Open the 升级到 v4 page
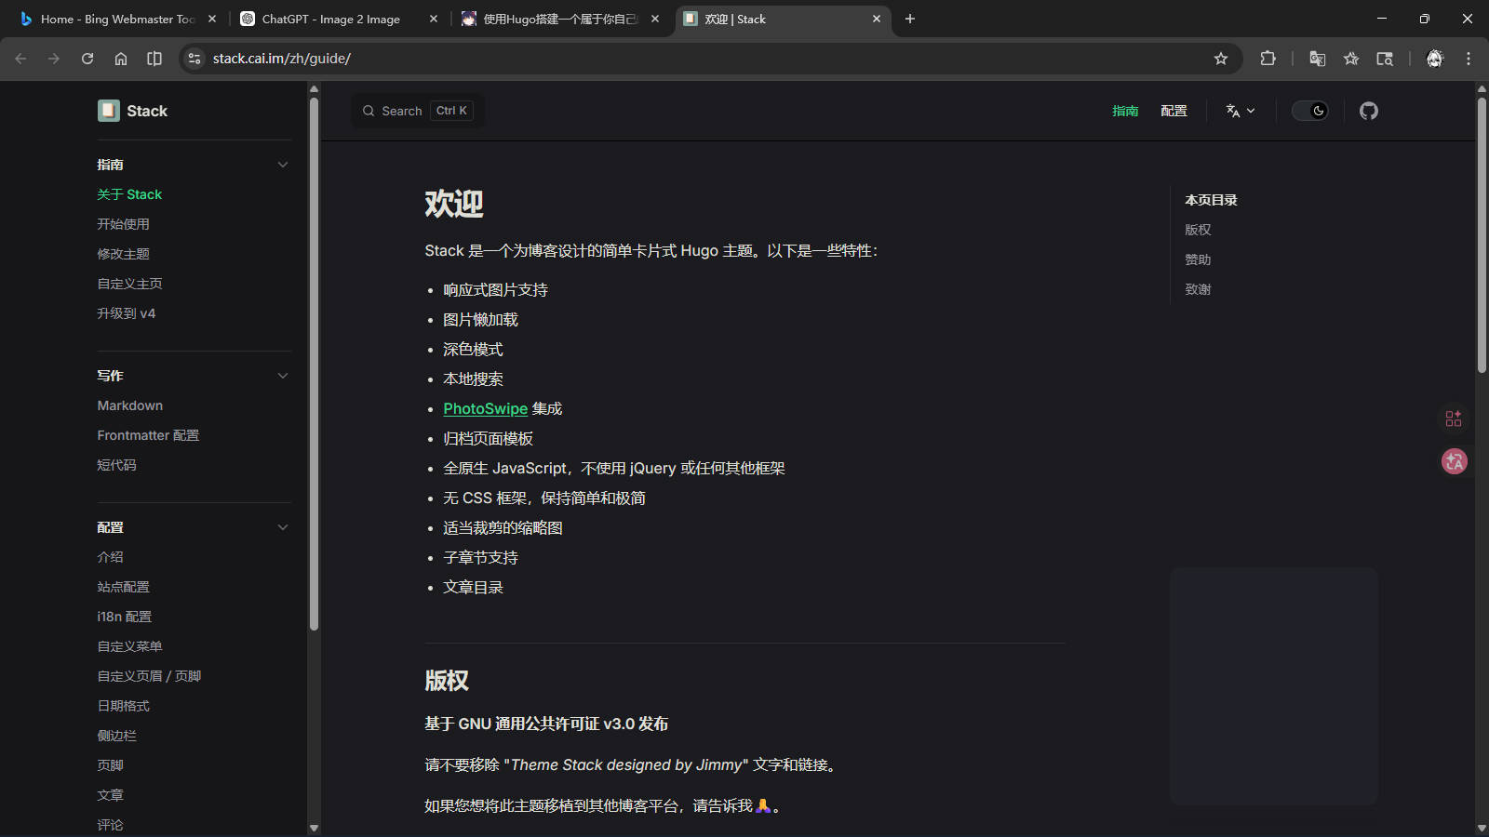This screenshot has width=1489, height=837. pos(127,313)
